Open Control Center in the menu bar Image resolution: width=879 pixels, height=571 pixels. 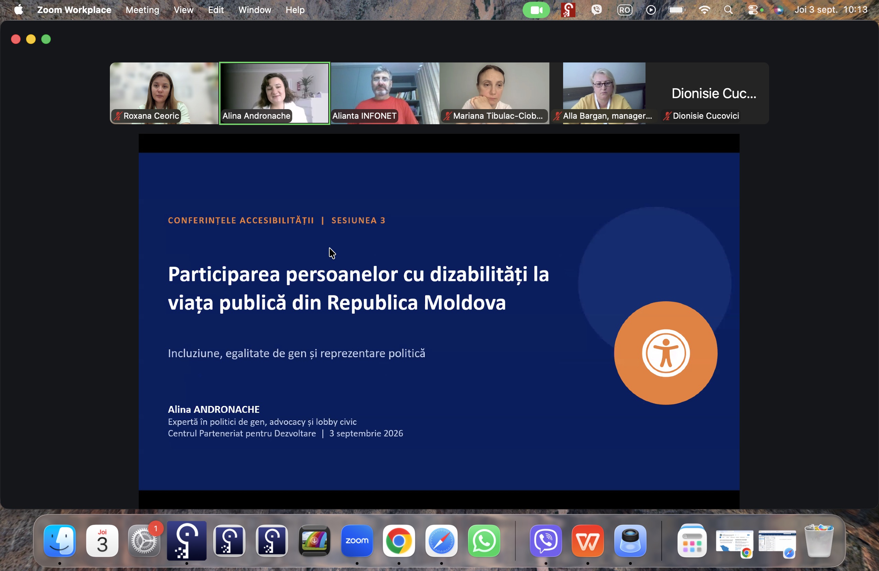(753, 10)
